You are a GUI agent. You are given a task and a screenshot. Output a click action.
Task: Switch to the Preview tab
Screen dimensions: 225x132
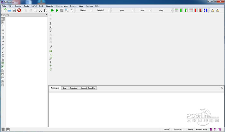74,88
